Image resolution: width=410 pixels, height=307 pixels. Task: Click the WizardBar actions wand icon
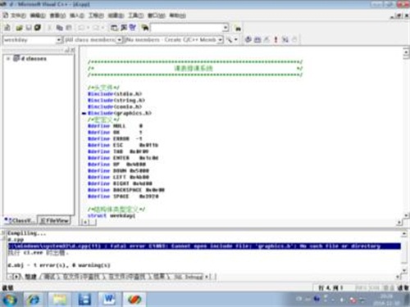(x=230, y=40)
